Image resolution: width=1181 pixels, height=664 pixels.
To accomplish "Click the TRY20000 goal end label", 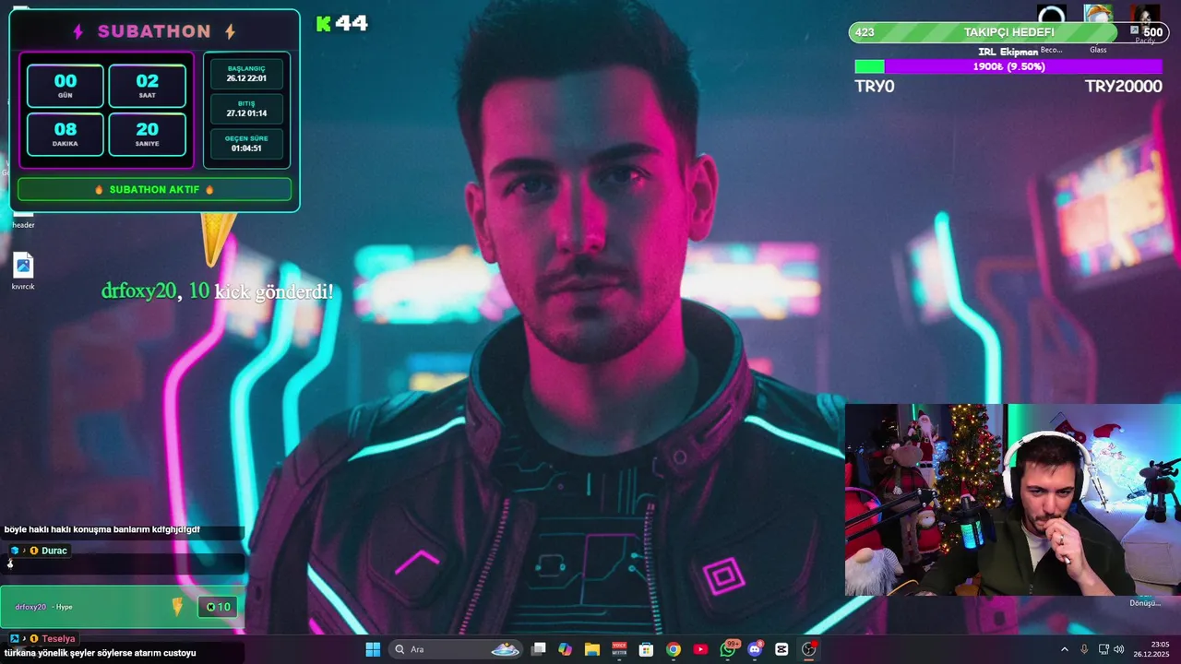I will click(x=1123, y=87).
